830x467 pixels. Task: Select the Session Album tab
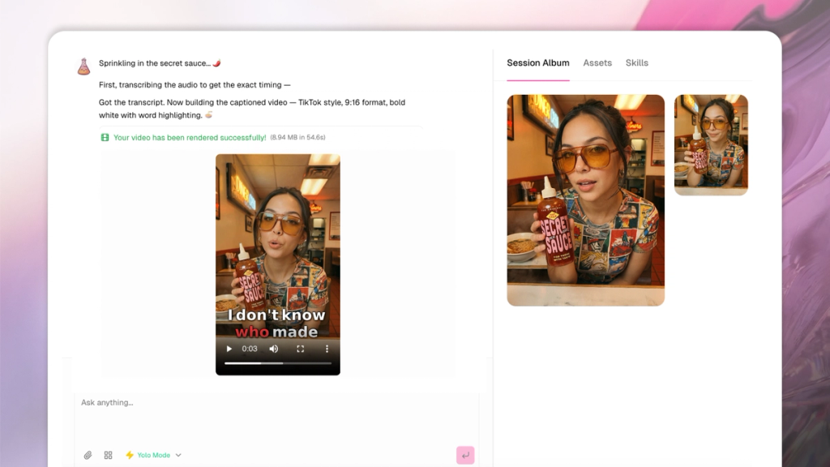click(537, 62)
